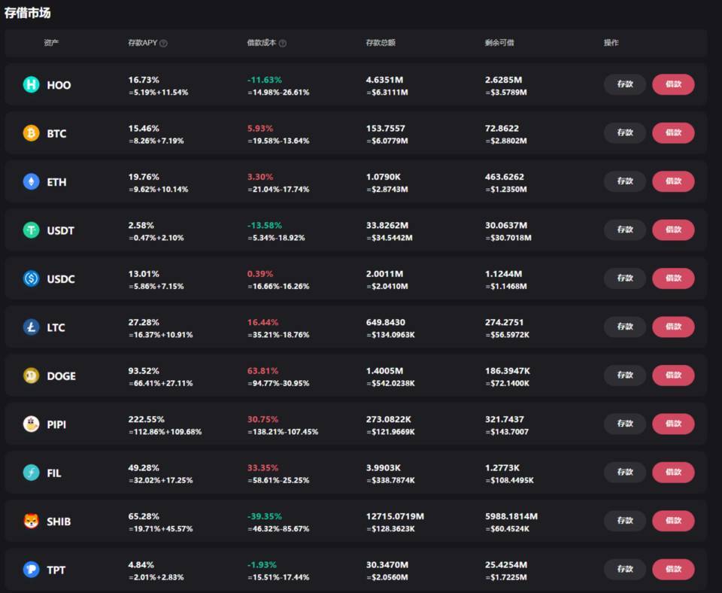Click the 存款 button in LTC row
Screen dimensions: 722x593
point(625,327)
